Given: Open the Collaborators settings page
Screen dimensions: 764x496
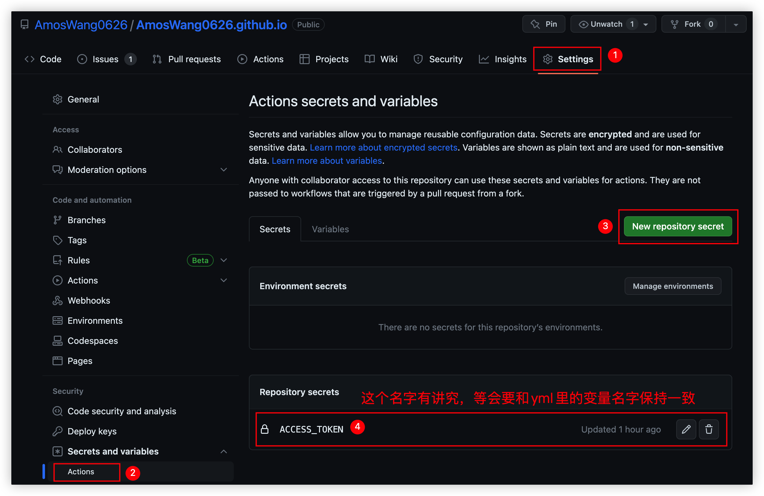Looking at the screenshot, I should [x=95, y=150].
